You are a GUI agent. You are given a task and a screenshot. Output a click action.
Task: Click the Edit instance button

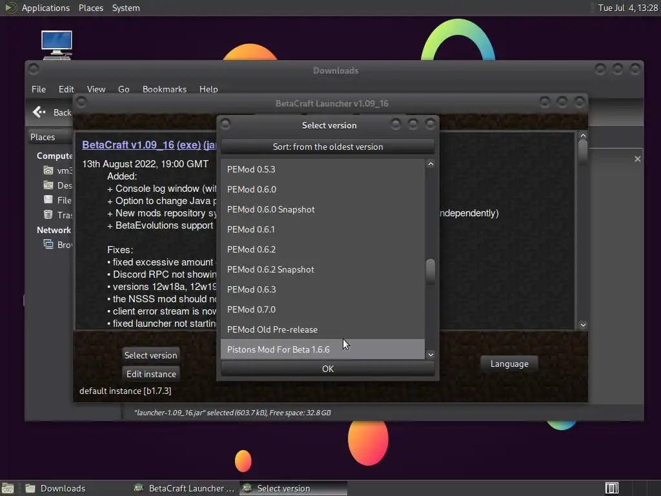(x=151, y=374)
